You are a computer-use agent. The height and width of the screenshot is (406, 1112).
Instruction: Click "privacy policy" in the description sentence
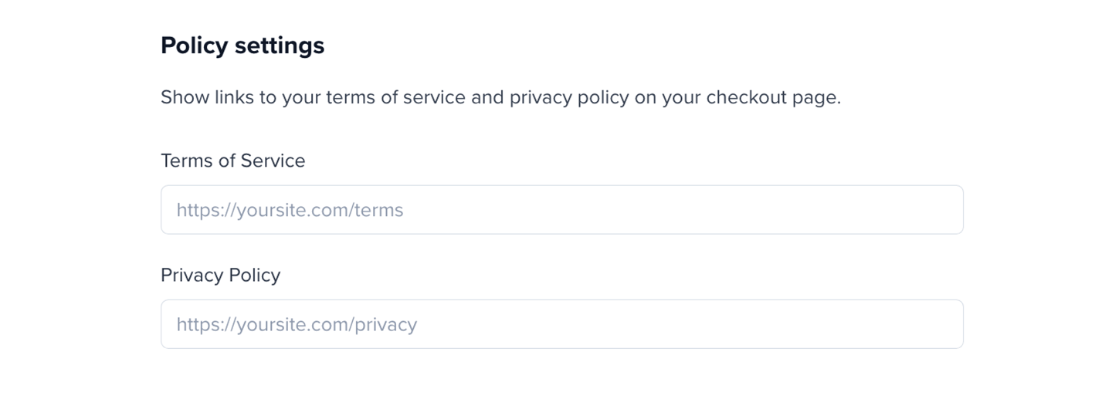pyautogui.click(x=569, y=98)
